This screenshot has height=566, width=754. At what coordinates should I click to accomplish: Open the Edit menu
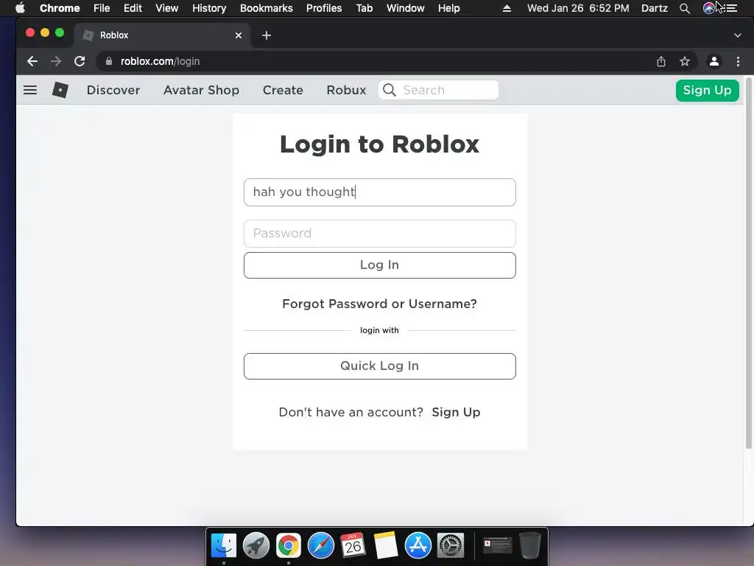[133, 8]
